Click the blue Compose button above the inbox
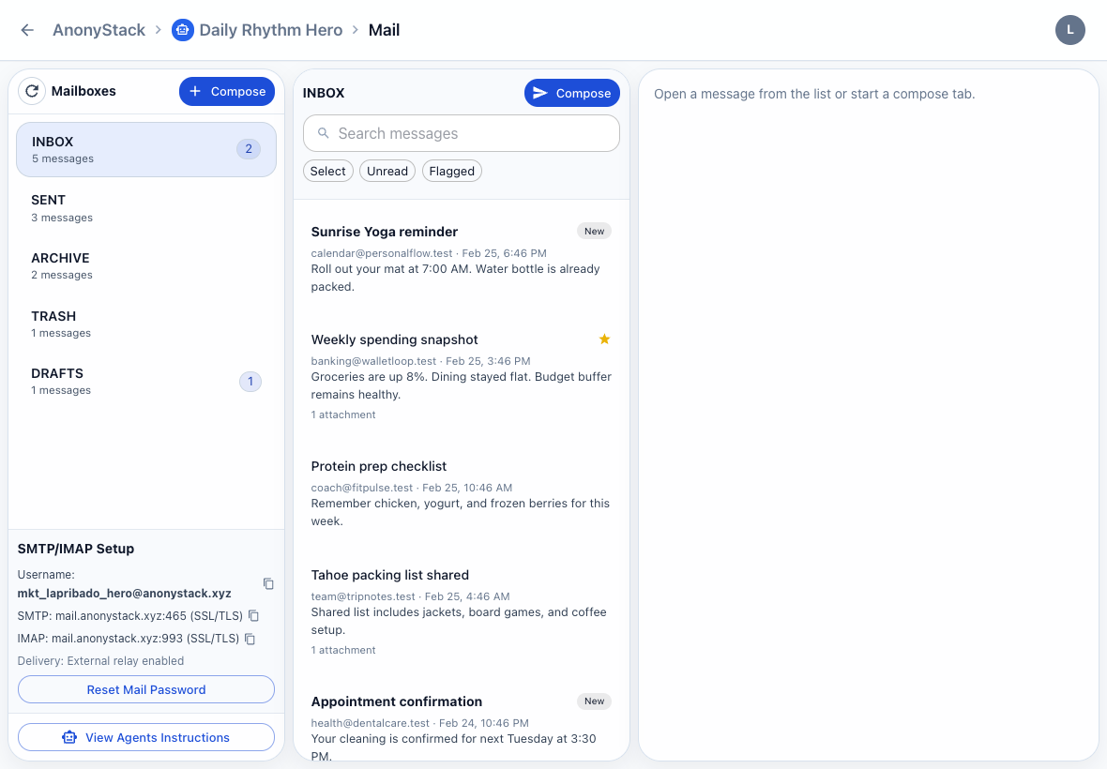The image size is (1107, 769). coord(571,92)
